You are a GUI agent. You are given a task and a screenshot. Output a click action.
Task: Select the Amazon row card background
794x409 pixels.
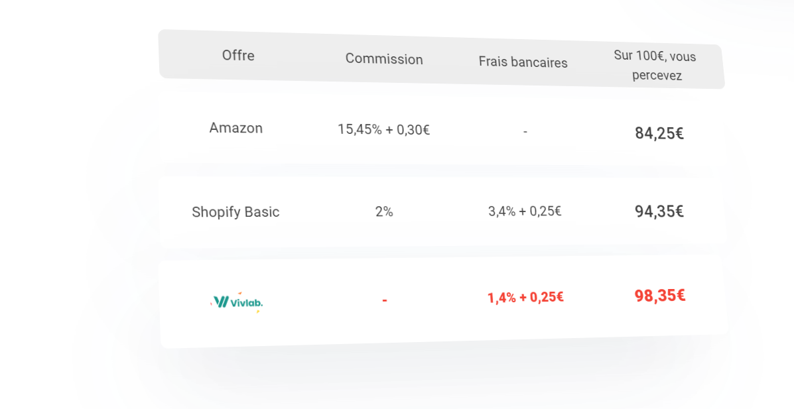pos(440,129)
